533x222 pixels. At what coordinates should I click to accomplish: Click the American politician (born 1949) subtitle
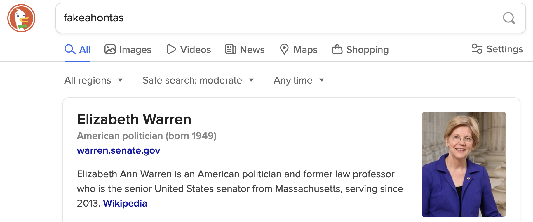pos(147,136)
